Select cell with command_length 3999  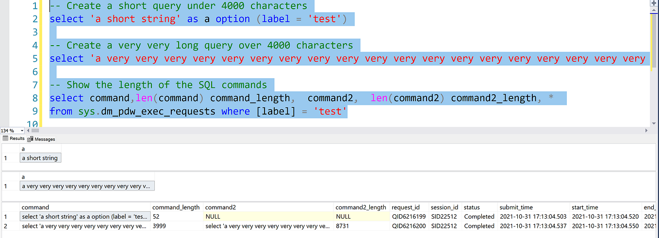click(177, 226)
